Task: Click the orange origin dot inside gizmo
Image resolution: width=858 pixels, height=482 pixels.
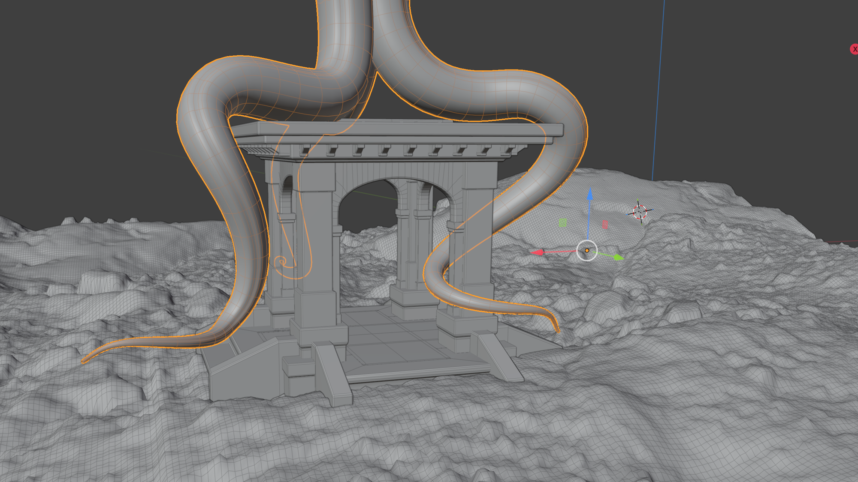Action: (587, 250)
